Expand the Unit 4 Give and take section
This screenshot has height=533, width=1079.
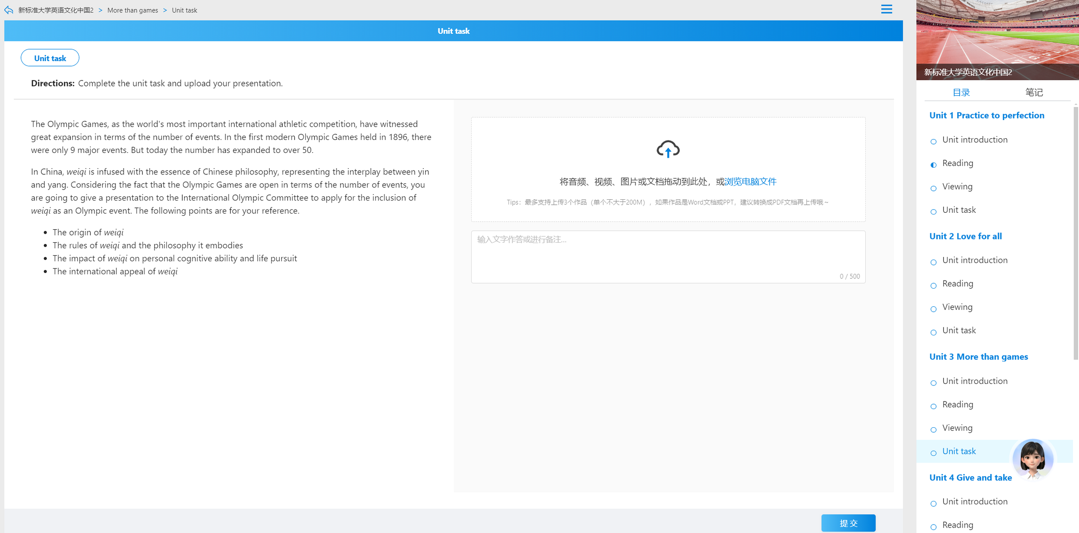pyautogui.click(x=971, y=477)
